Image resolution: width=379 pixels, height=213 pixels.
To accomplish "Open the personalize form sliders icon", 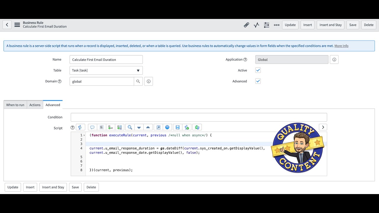I will click(x=266, y=25).
